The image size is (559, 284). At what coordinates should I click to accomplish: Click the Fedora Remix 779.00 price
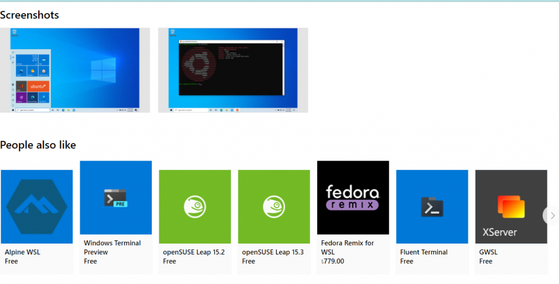click(x=332, y=261)
